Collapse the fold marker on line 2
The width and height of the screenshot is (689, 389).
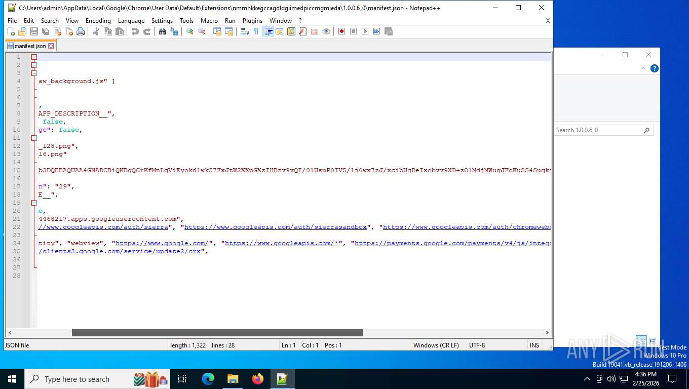tap(34, 65)
